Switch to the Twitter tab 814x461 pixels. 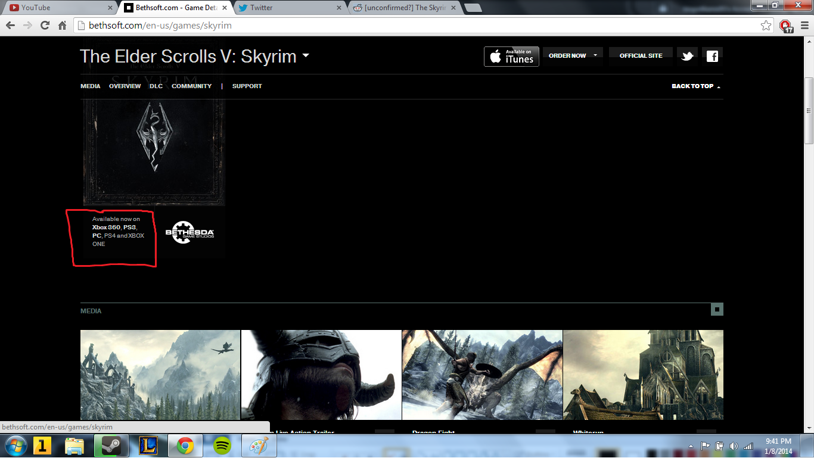[x=288, y=8]
